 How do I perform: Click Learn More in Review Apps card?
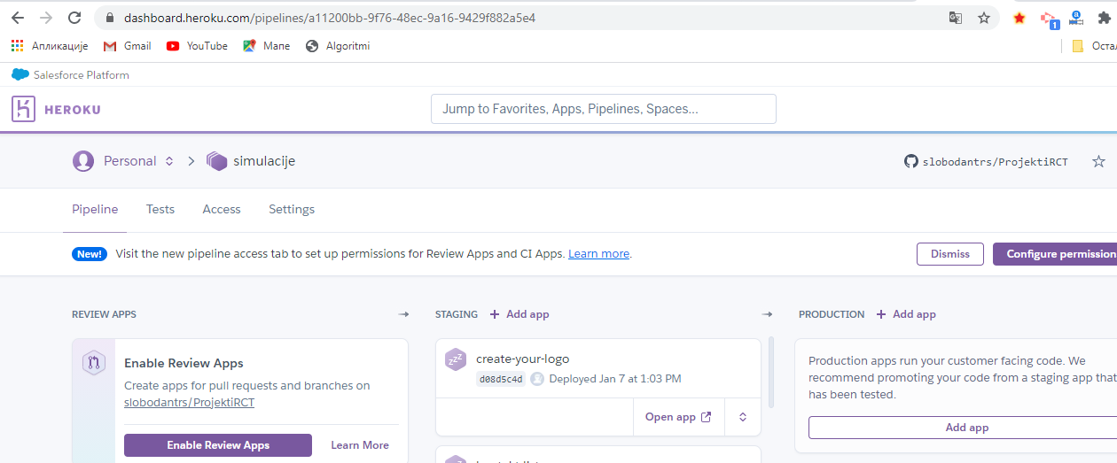coord(360,445)
